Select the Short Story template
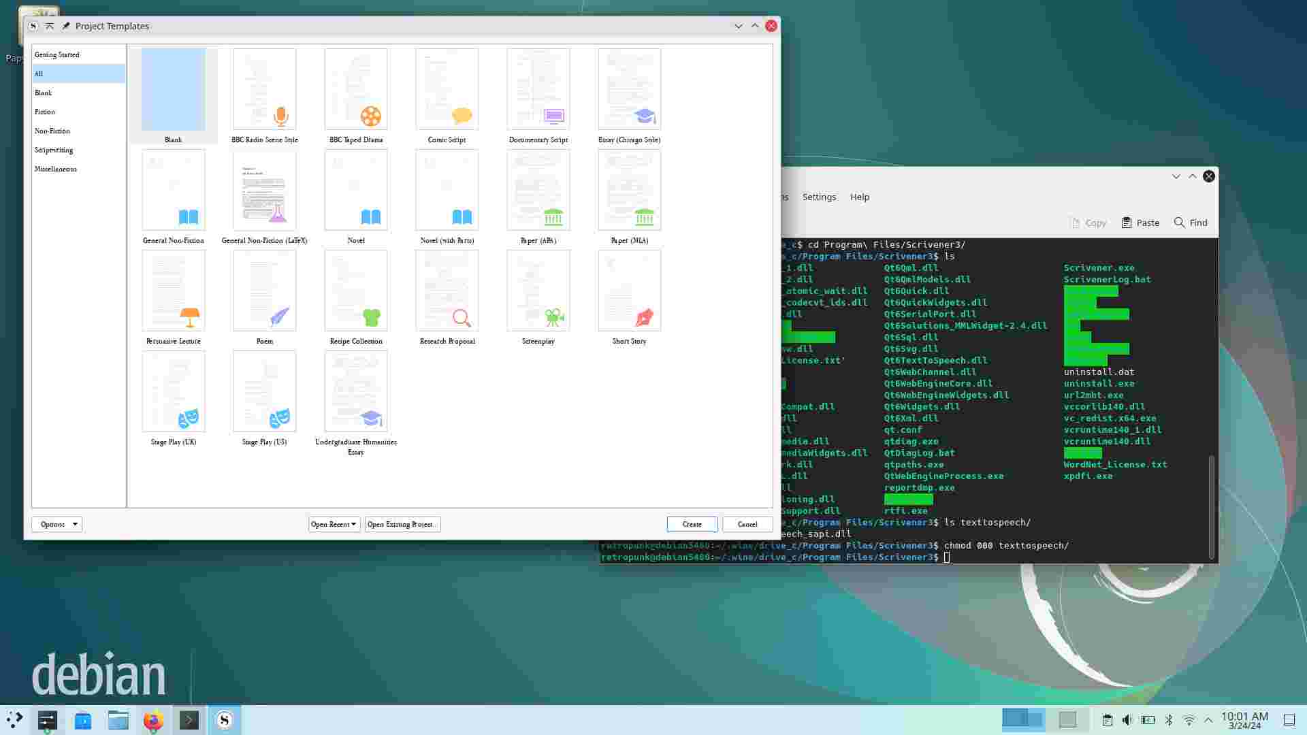 tap(629, 291)
